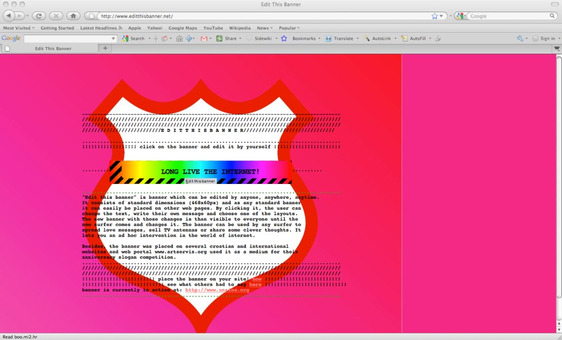
Task: Open the Google Toolbar search box dropdown arrow
Action: [114, 38]
